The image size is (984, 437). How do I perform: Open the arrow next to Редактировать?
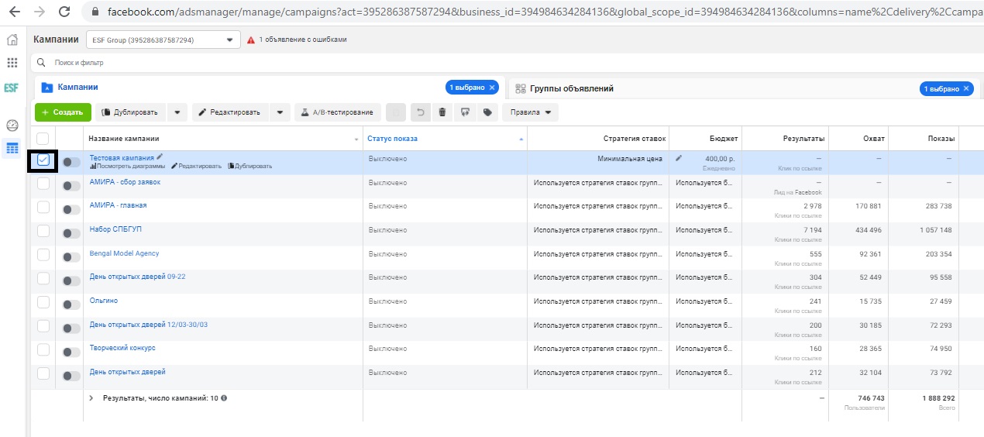click(280, 112)
